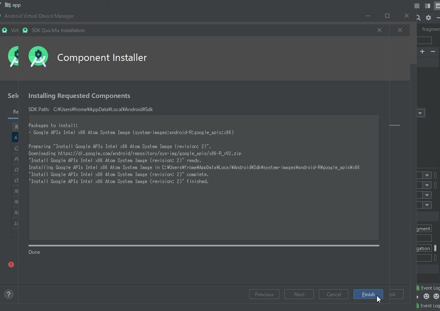Expand the topmost attribute dropdown arrow

[427, 175]
